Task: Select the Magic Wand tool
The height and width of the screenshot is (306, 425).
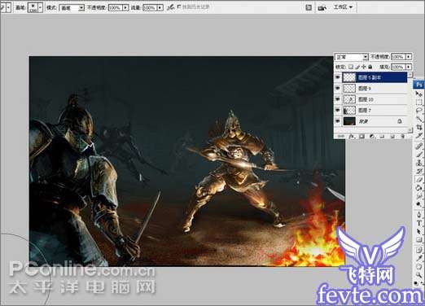Action: tap(419, 119)
